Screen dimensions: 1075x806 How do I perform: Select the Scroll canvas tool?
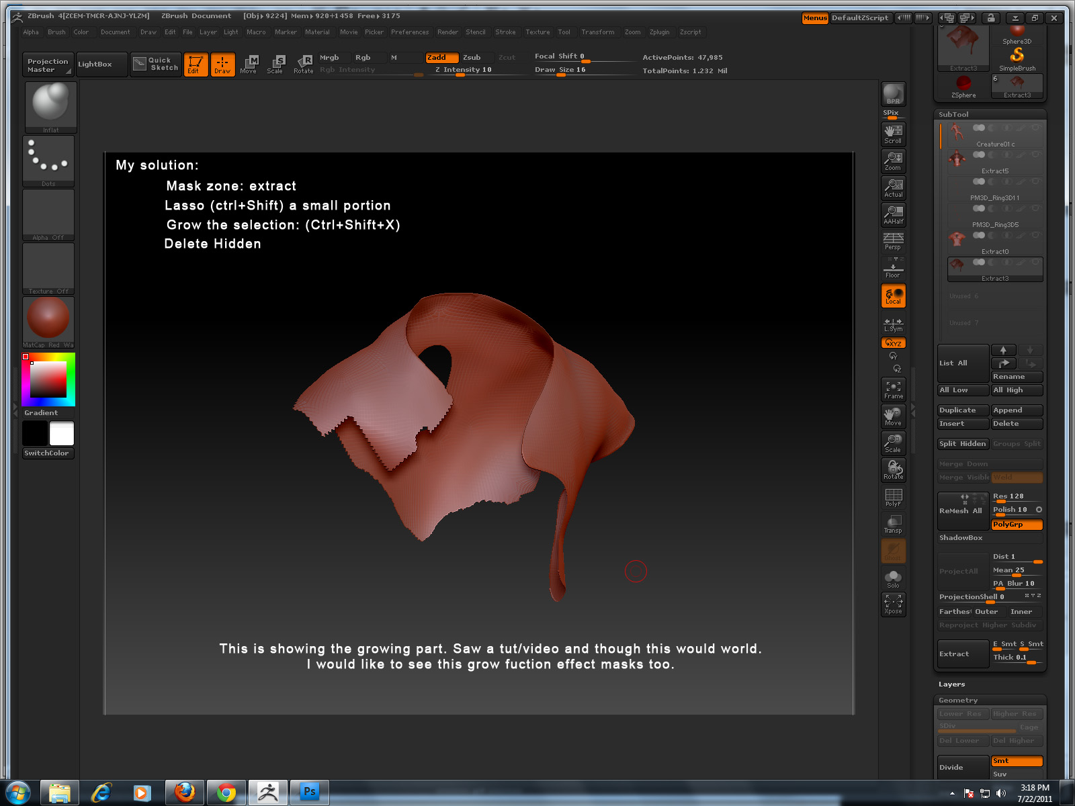(x=893, y=134)
